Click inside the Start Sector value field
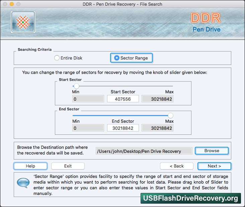This screenshot has height=207, width=245. [123, 99]
